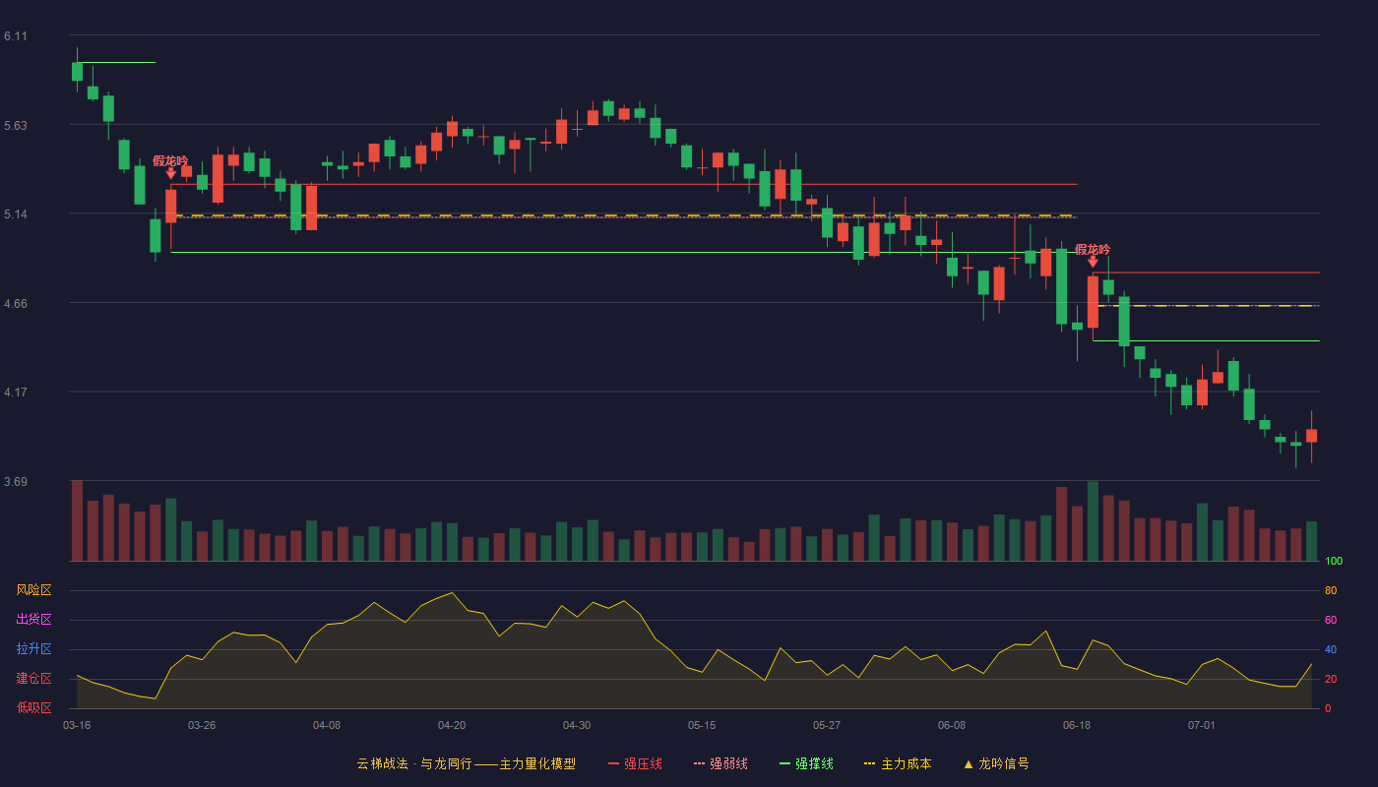Select the 拉升区 zone label
This screenshot has height=787, width=1378.
(34, 649)
